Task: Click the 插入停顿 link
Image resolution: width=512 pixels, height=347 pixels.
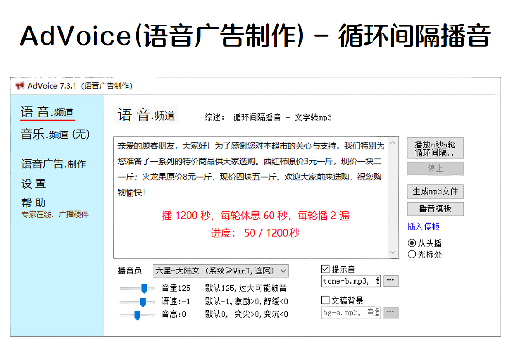Action: [x=423, y=226]
